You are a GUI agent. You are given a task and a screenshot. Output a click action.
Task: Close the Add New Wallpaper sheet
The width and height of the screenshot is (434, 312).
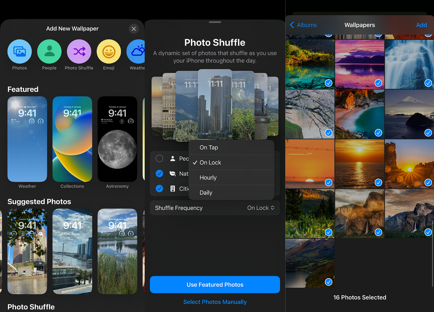tap(134, 29)
